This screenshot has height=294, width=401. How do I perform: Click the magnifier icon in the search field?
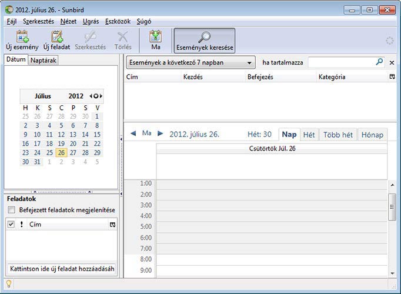click(379, 62)
